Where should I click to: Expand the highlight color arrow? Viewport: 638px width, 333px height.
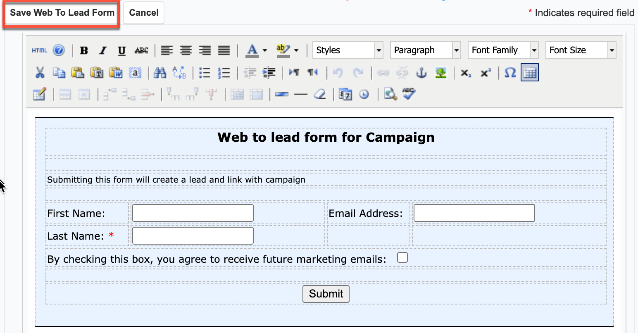[296, 50]
